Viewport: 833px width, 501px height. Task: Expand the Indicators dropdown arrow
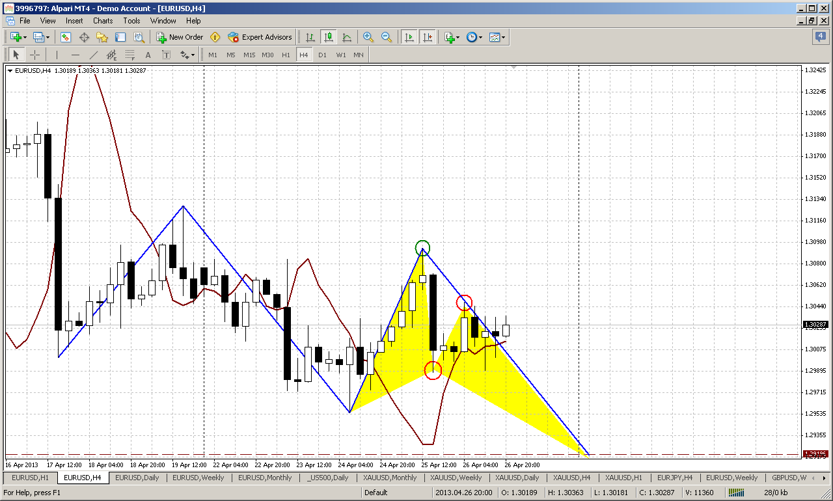458,37
